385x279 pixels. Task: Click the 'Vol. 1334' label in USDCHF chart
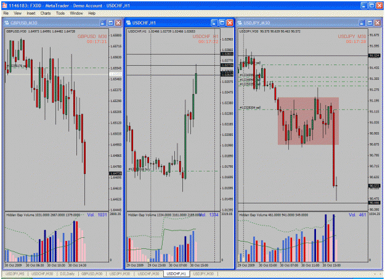(x=208, y=215)
